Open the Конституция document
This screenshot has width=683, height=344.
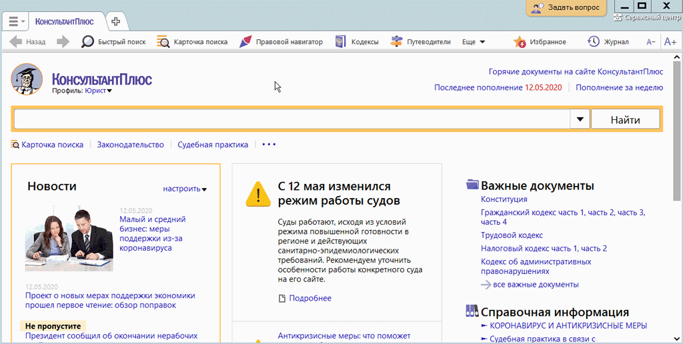click(504, 199)
